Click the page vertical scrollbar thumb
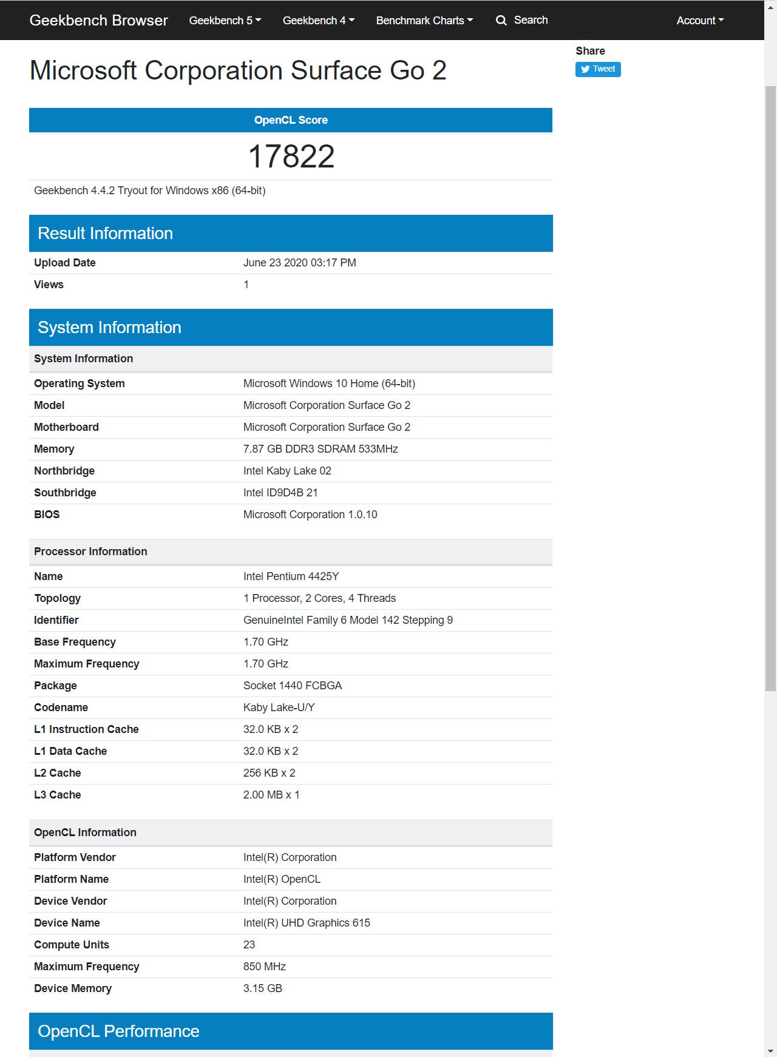The width and height of the screenshot is (777, 1057). (770, 388)
